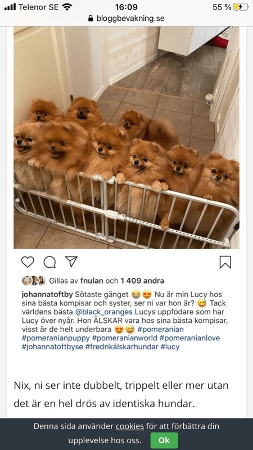
Task: Tap the #lucy hashtag
Action: click(x=170, y=346)
